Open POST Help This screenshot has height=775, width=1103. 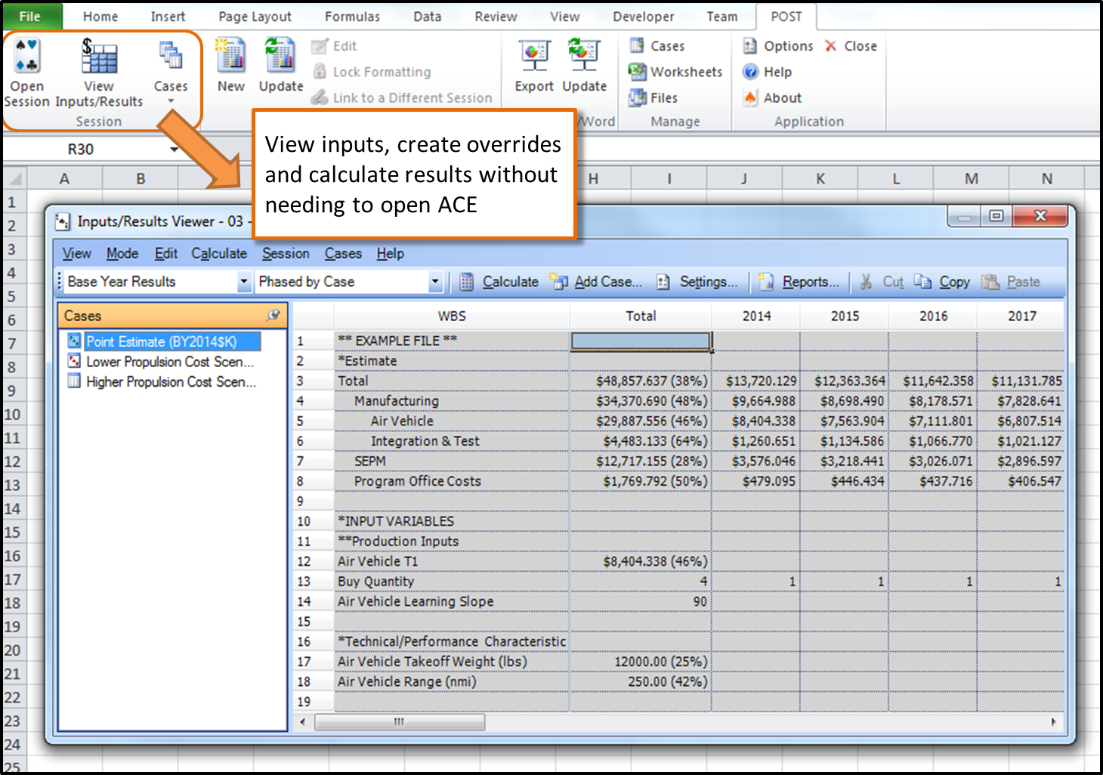768,72
